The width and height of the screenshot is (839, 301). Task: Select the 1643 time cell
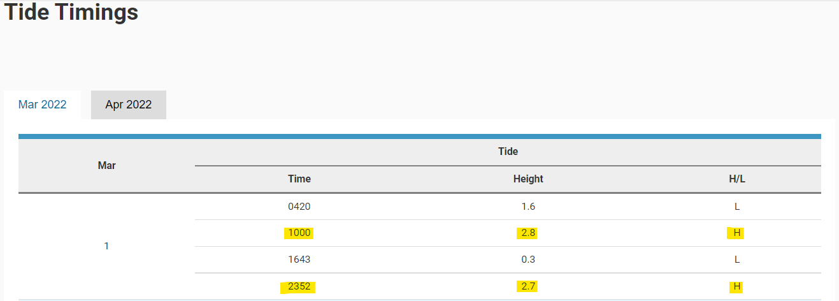[299, 260]
